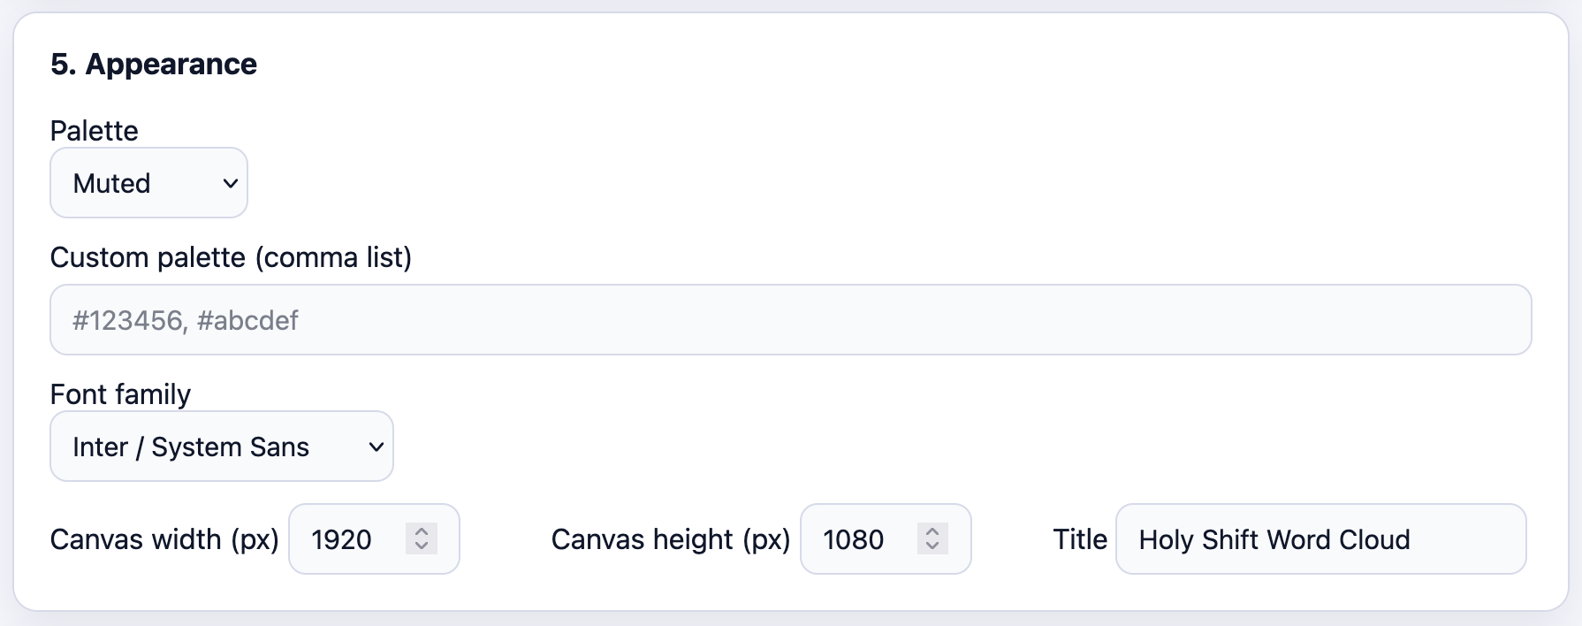Click the Font family label
The height and width of the screenshot is (626, 1582).
[120, 394]
